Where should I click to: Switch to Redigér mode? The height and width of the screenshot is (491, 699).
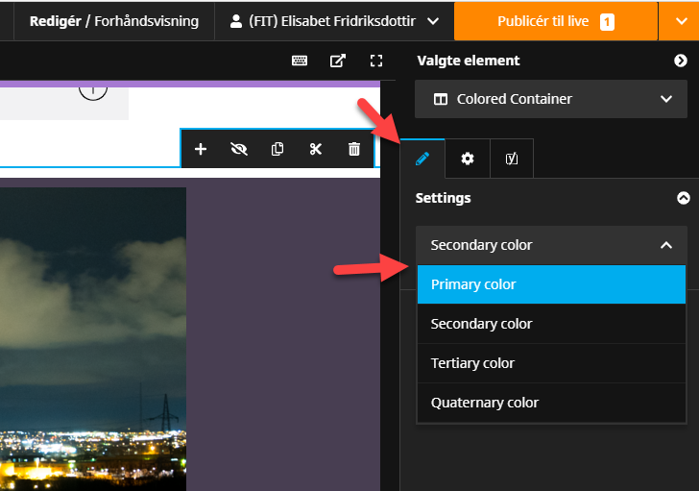pyautogui.click(x=56, y=21)
